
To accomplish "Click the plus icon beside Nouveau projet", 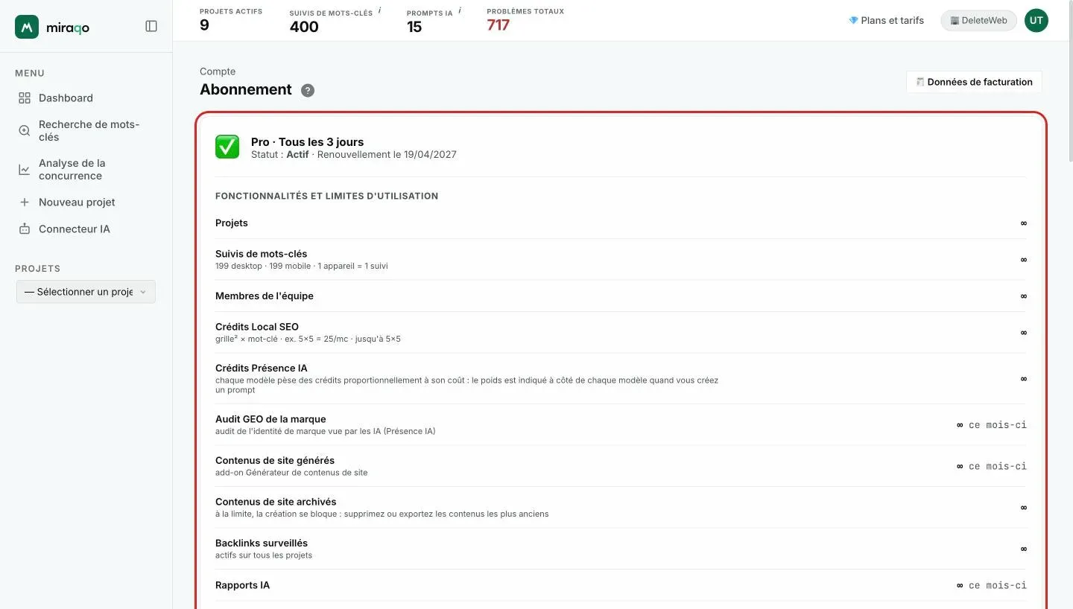I will 25,202.
